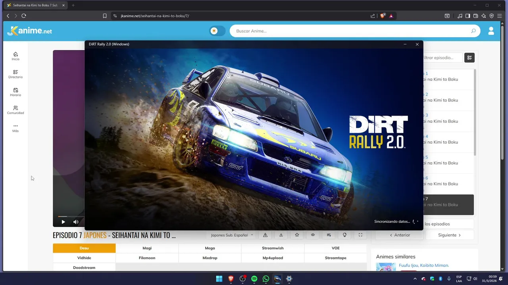Open the Más menu in sidebar
The image size is (508, 285).
(x=15, y=128)
